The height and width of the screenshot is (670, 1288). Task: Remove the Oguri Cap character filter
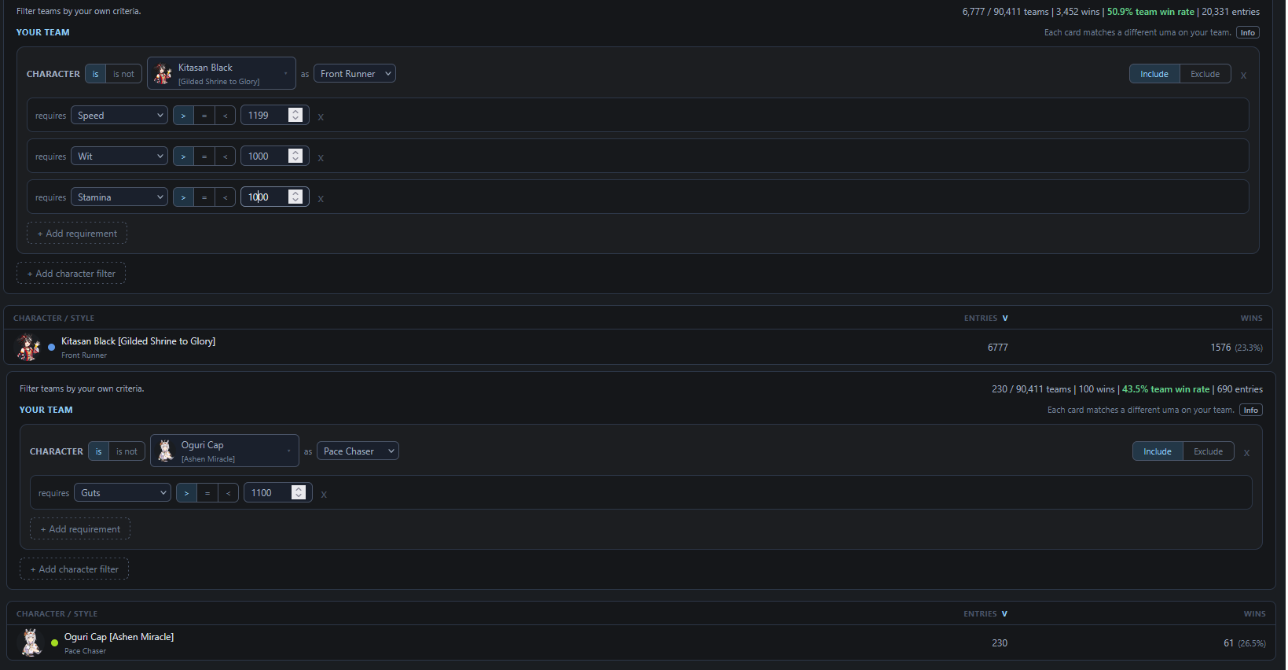(1246, 453)
